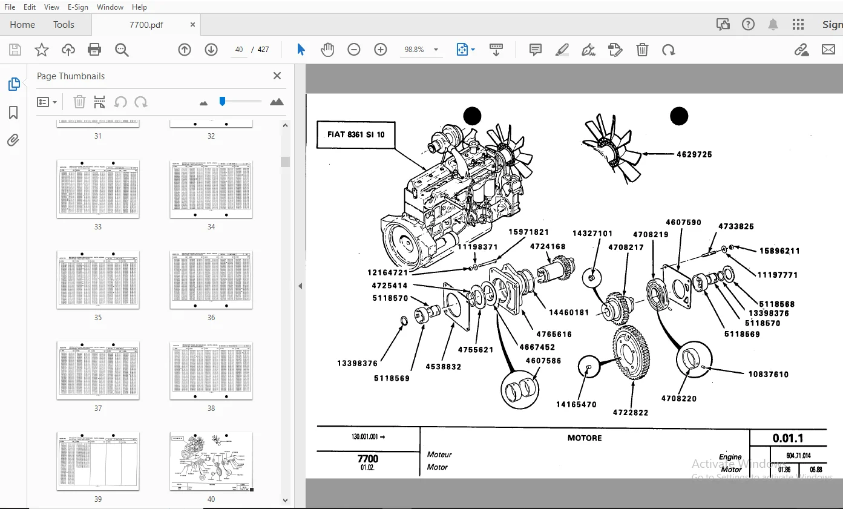Open the File menu

pos(10,7)
